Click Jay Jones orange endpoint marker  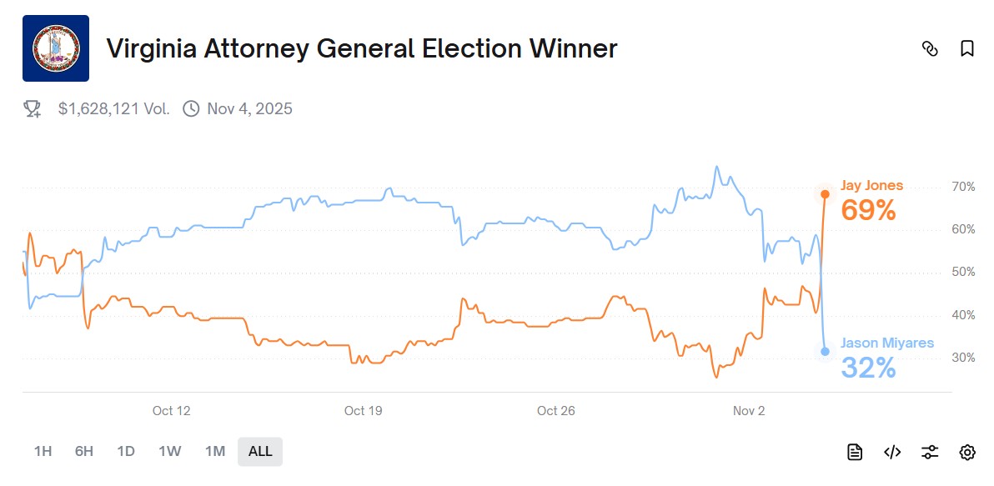[x=825, y=194]
